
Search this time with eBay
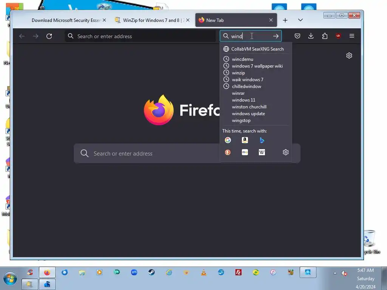click(245, 152)
